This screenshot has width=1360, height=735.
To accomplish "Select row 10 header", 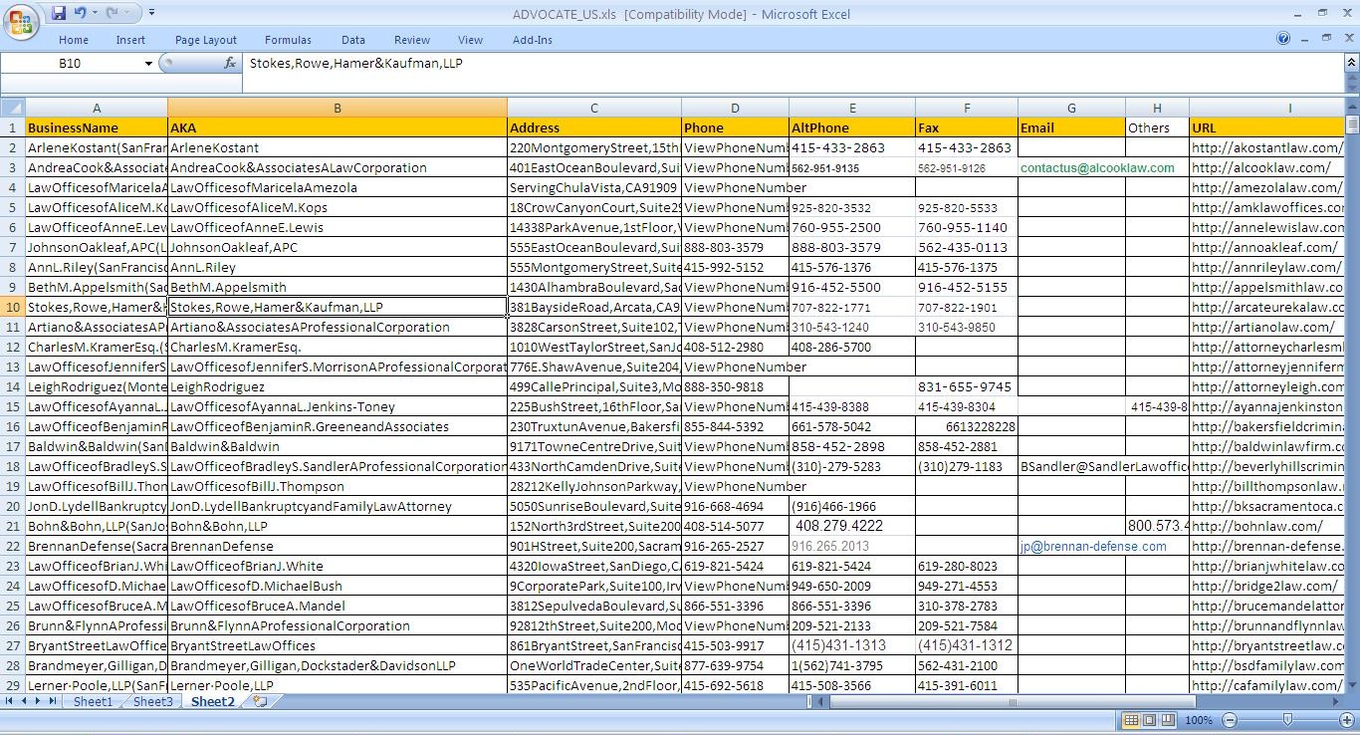I will [x=12, y=307].
